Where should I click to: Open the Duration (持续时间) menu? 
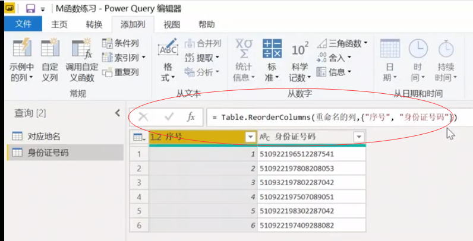(x=446, y=61)
